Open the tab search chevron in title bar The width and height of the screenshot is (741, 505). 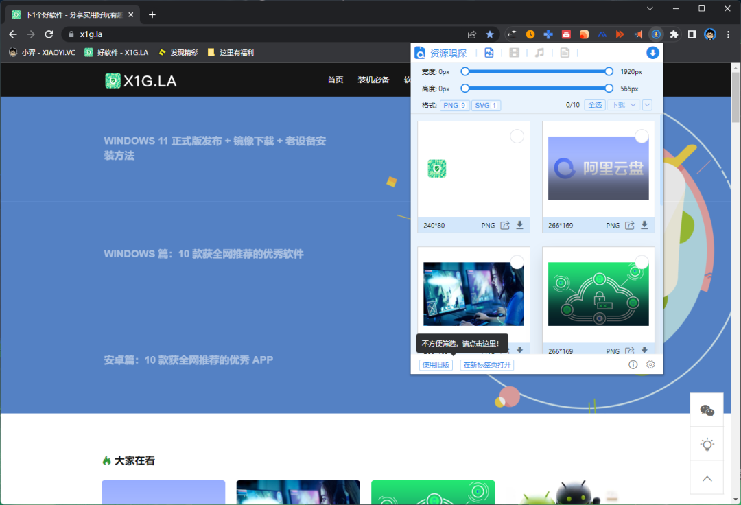click(650, 8)
